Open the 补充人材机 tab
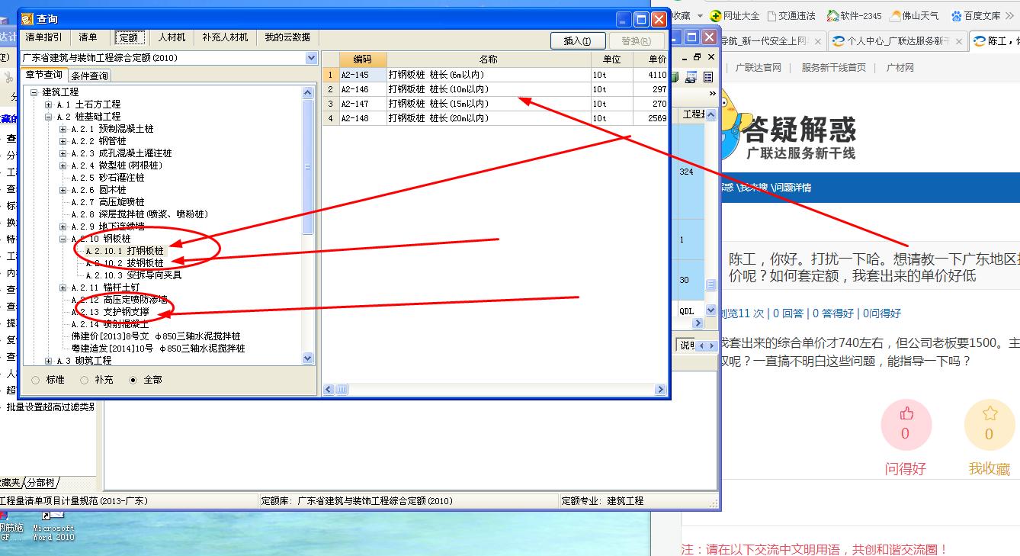 pyautogui.click(x=225, y=37)
